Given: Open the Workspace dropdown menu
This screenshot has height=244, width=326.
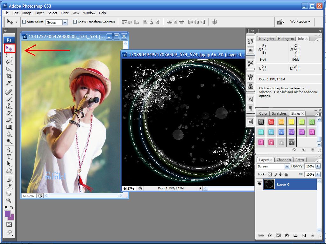Looking at the screenshot, I should tap(300, 22).
